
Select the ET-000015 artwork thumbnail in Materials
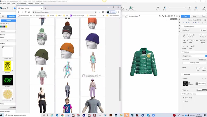185,84
